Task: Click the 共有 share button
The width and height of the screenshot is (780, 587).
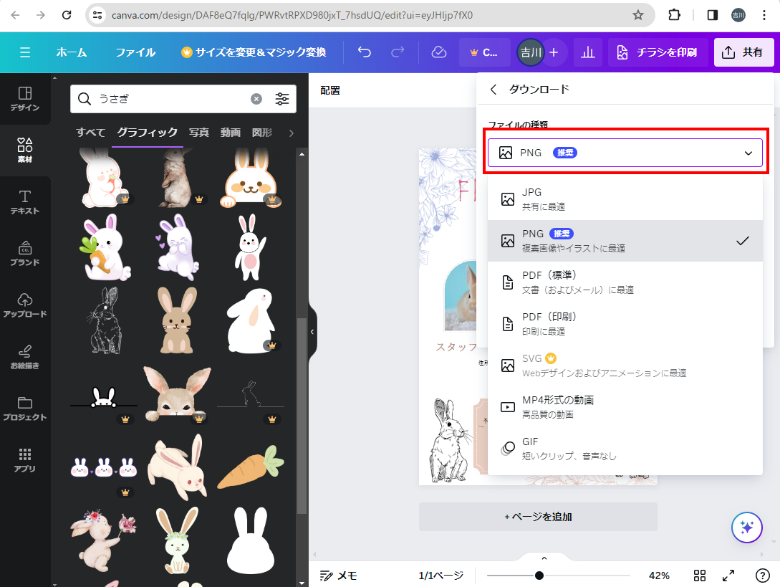Action: [743, 52]
